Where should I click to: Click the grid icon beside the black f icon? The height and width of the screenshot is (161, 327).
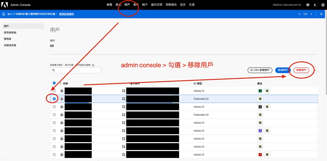coord(267,107)
